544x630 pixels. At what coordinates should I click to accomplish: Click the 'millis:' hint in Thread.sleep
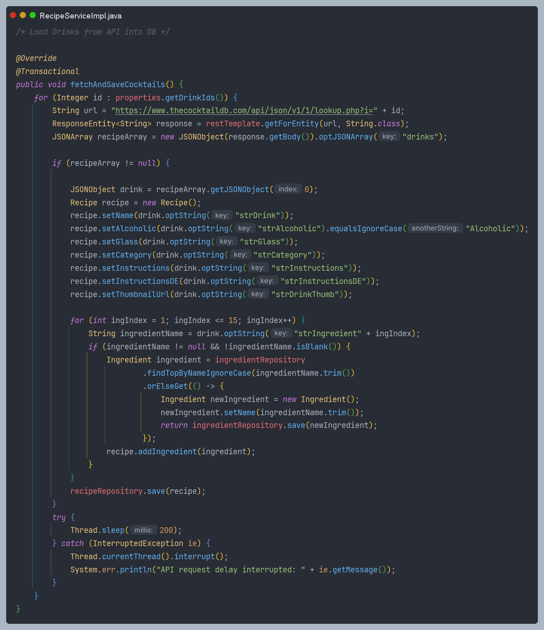(x=143, y=530)
